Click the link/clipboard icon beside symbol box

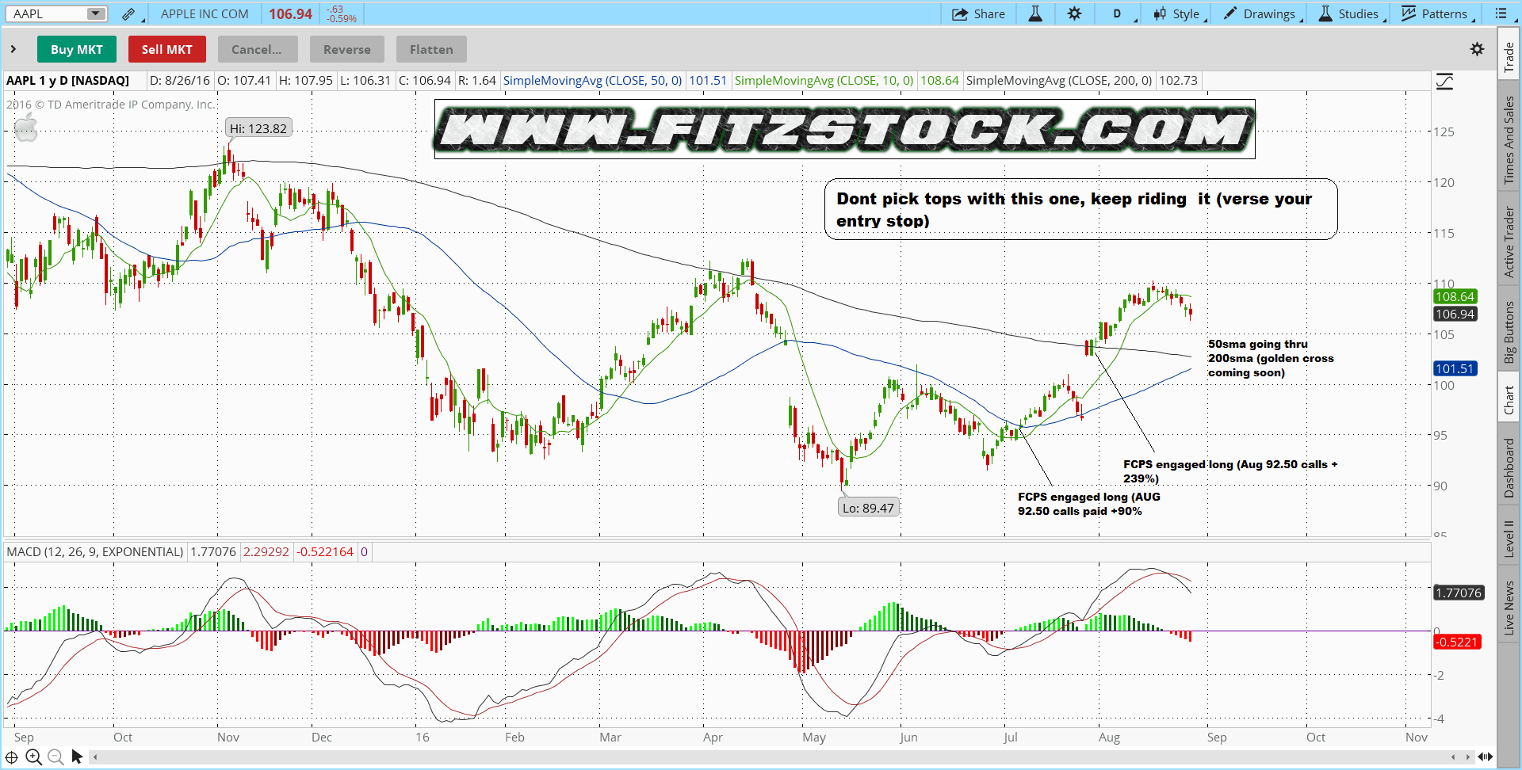click(128, 14)
